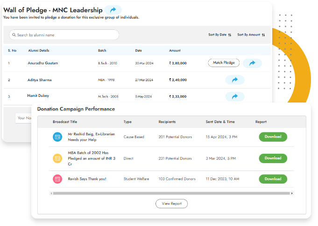Viewport: 318px width, 226px height.
Task: Click pink icon for Ravish Says Thank you
Action: tap(57, 179)
